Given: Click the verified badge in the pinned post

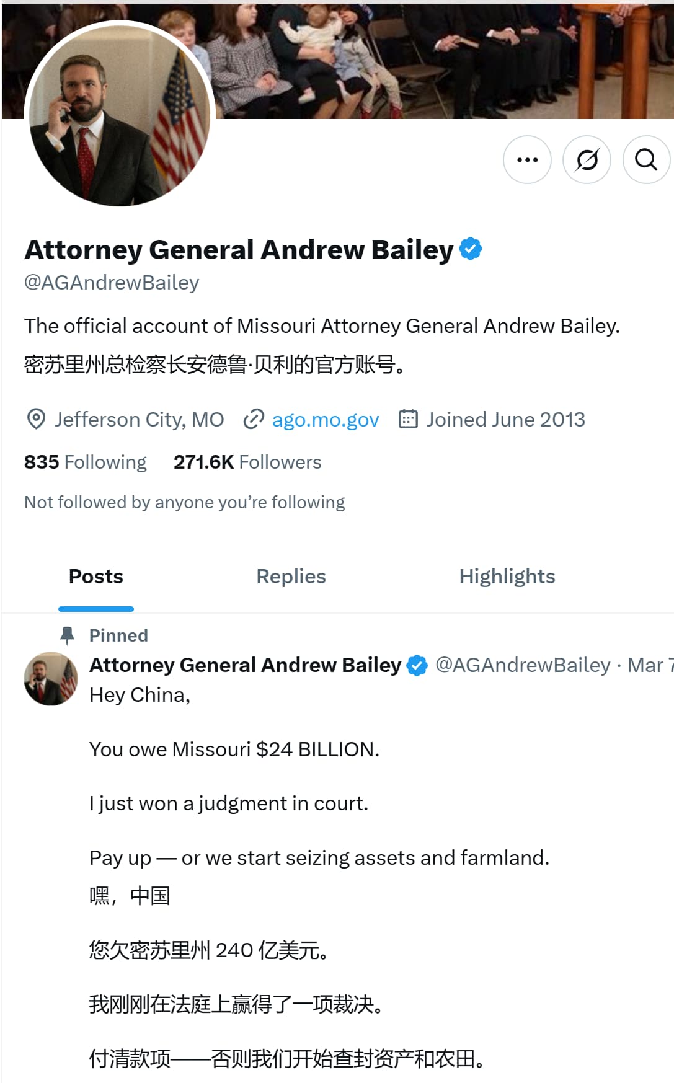Looking at the screenshot, I should coord(417,665).
